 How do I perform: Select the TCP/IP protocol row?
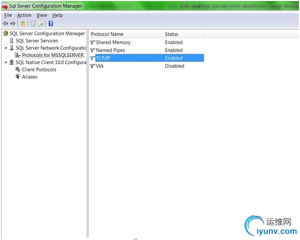click(x=147, y=58)
